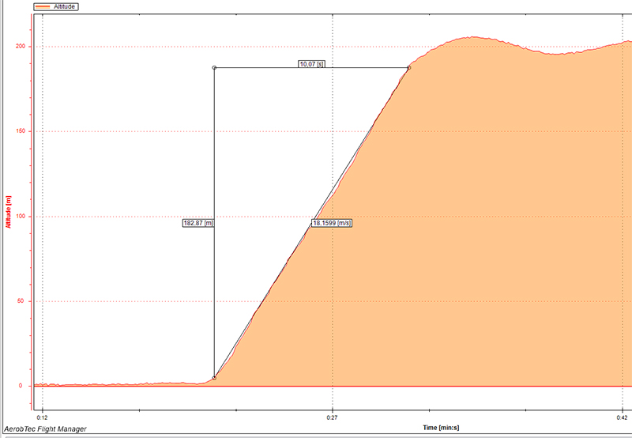Click the vertical Altitude [m] axis title
This screenshot has width=632, height=438.
point(8,212)
